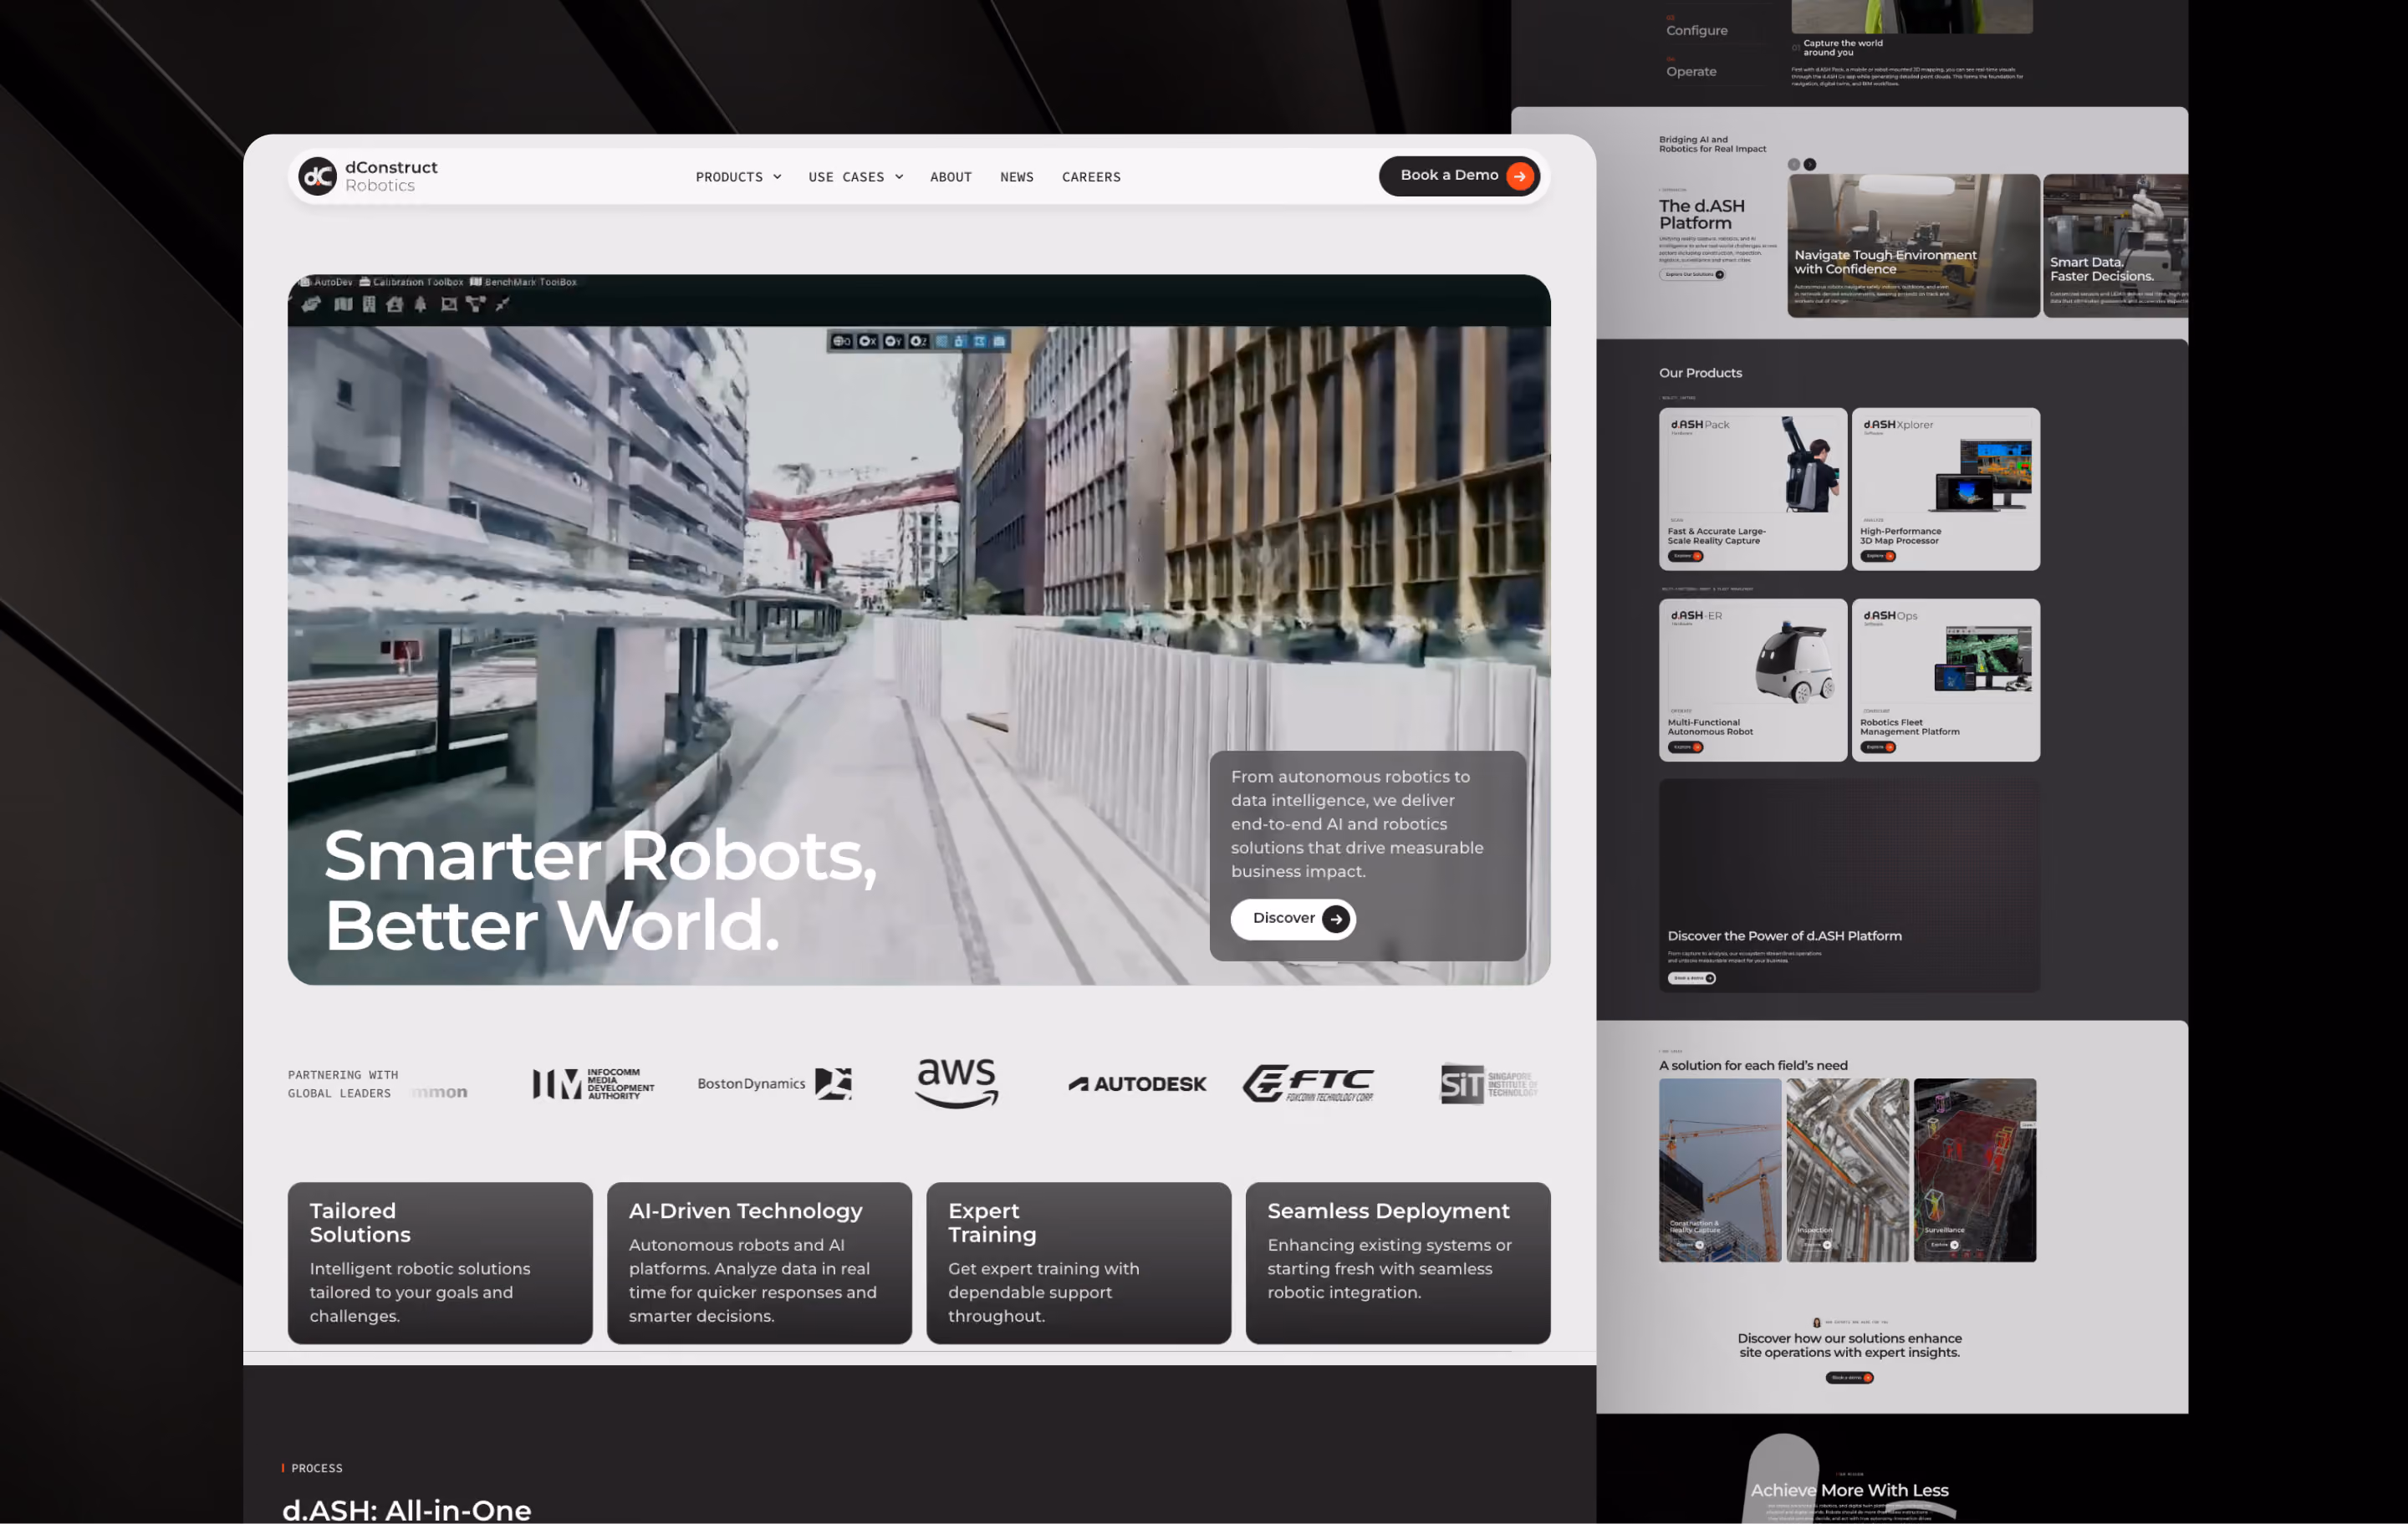Click the Y axis view button
The image size is (2408, 1524).
pos(893,341)
